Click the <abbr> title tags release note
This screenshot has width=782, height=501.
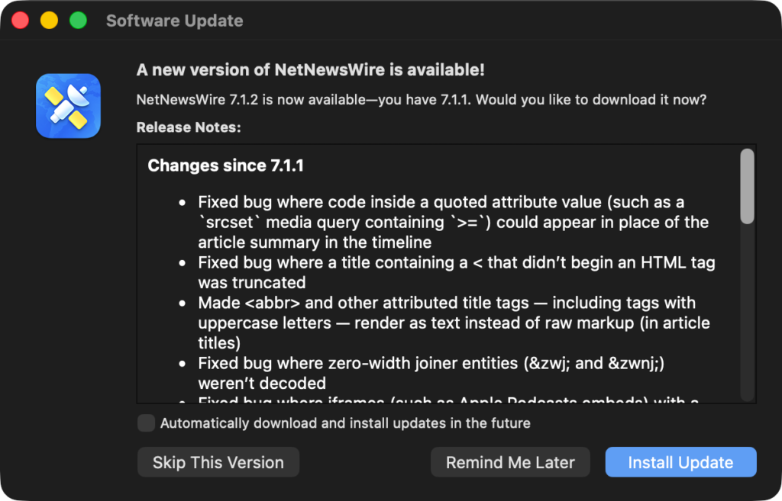pyautogui.click(x=454, y=323)
